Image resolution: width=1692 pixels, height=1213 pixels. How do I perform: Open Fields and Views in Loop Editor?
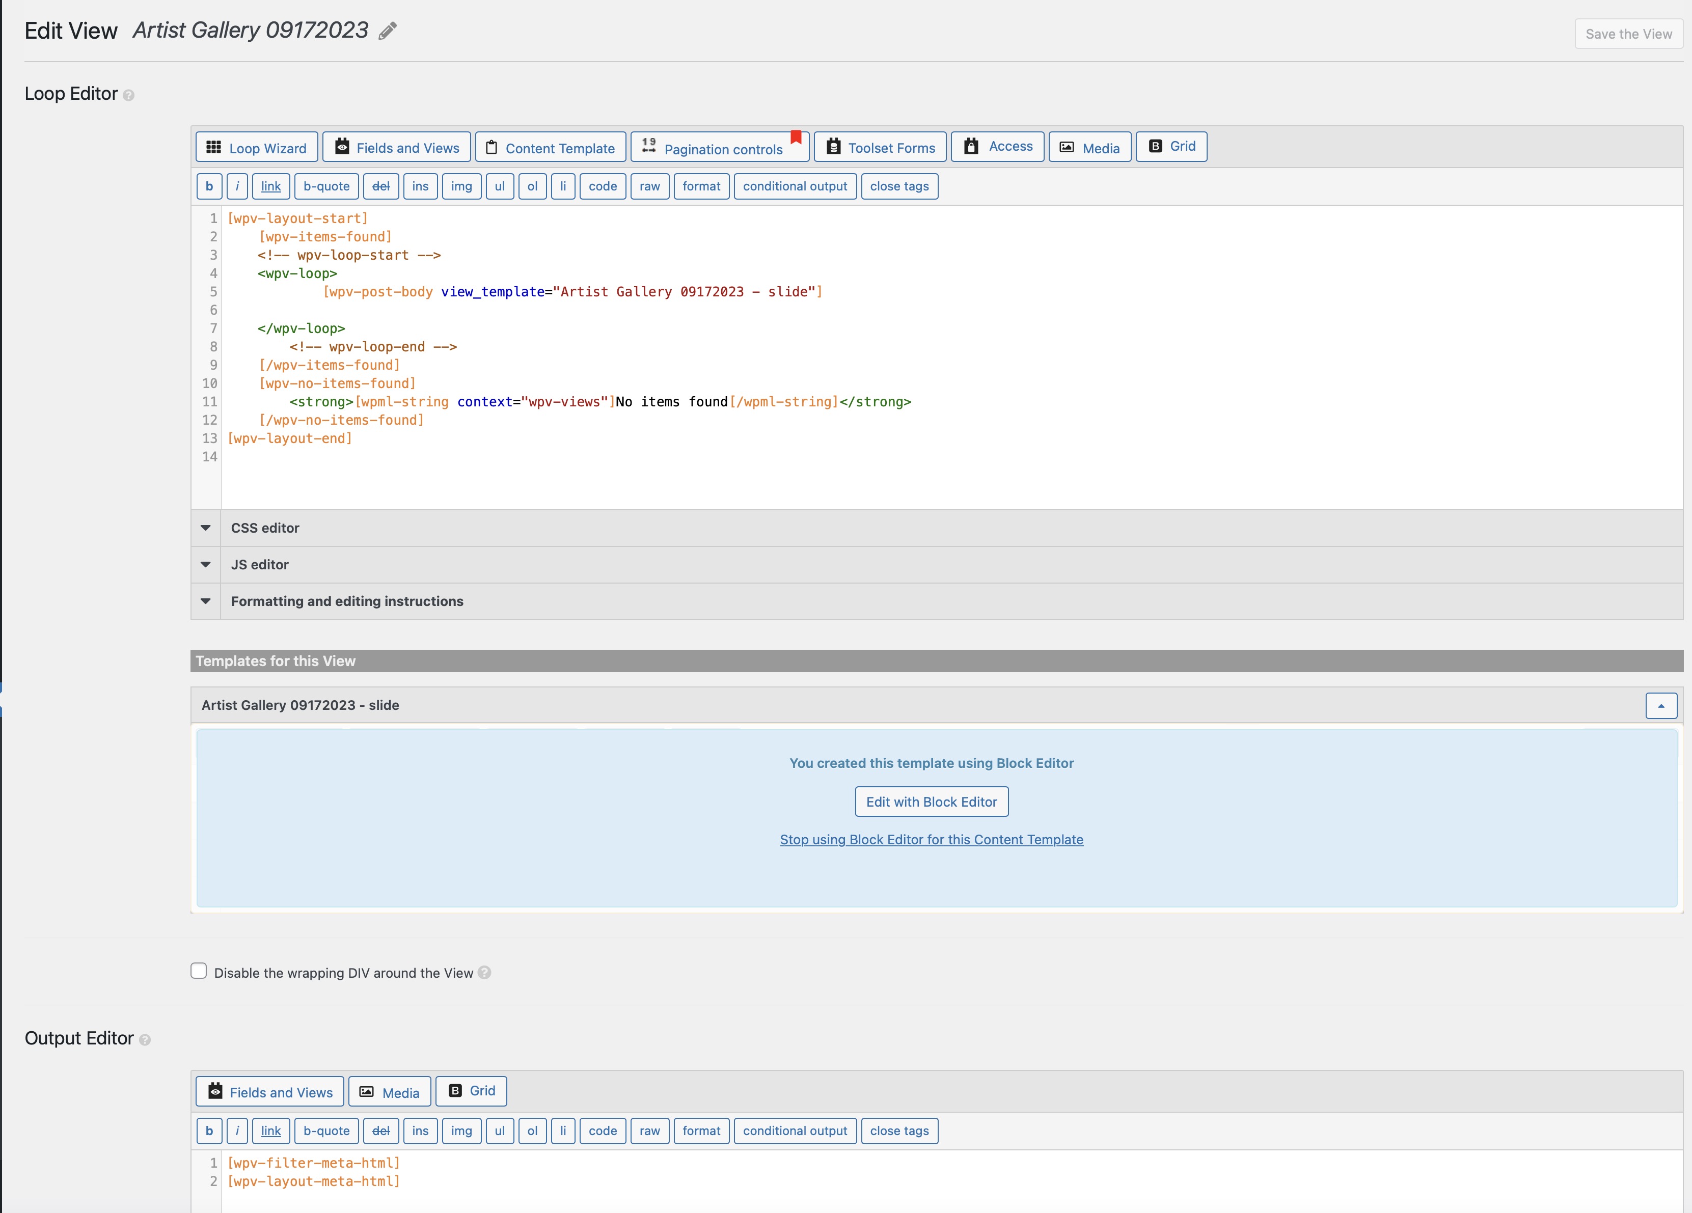point(396,147)
